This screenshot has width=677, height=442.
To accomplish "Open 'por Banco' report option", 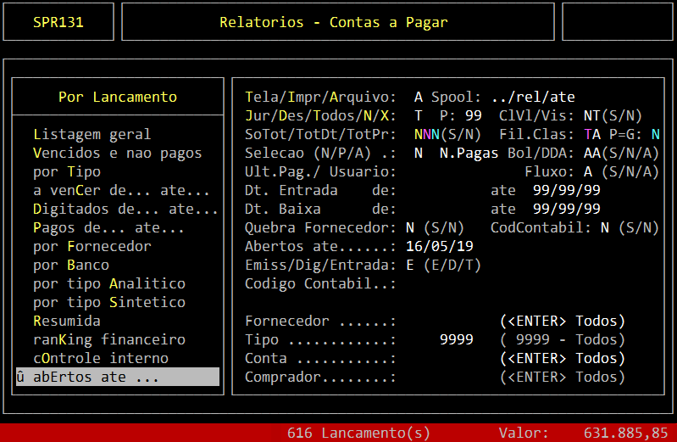I will pos(70,265).
